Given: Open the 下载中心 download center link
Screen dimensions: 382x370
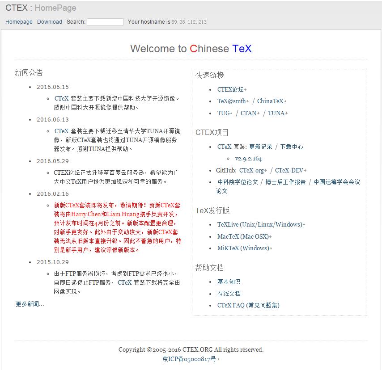Looking at the screenshot, I should pos(292,147).
